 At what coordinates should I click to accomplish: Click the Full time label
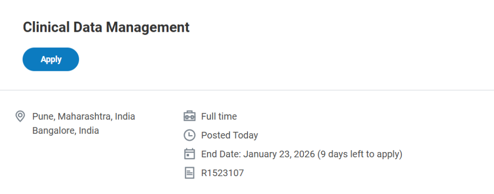click(x=219, y=116)
